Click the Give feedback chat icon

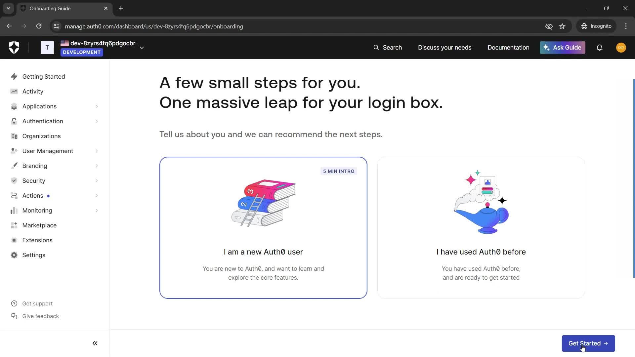pos(14,316)
